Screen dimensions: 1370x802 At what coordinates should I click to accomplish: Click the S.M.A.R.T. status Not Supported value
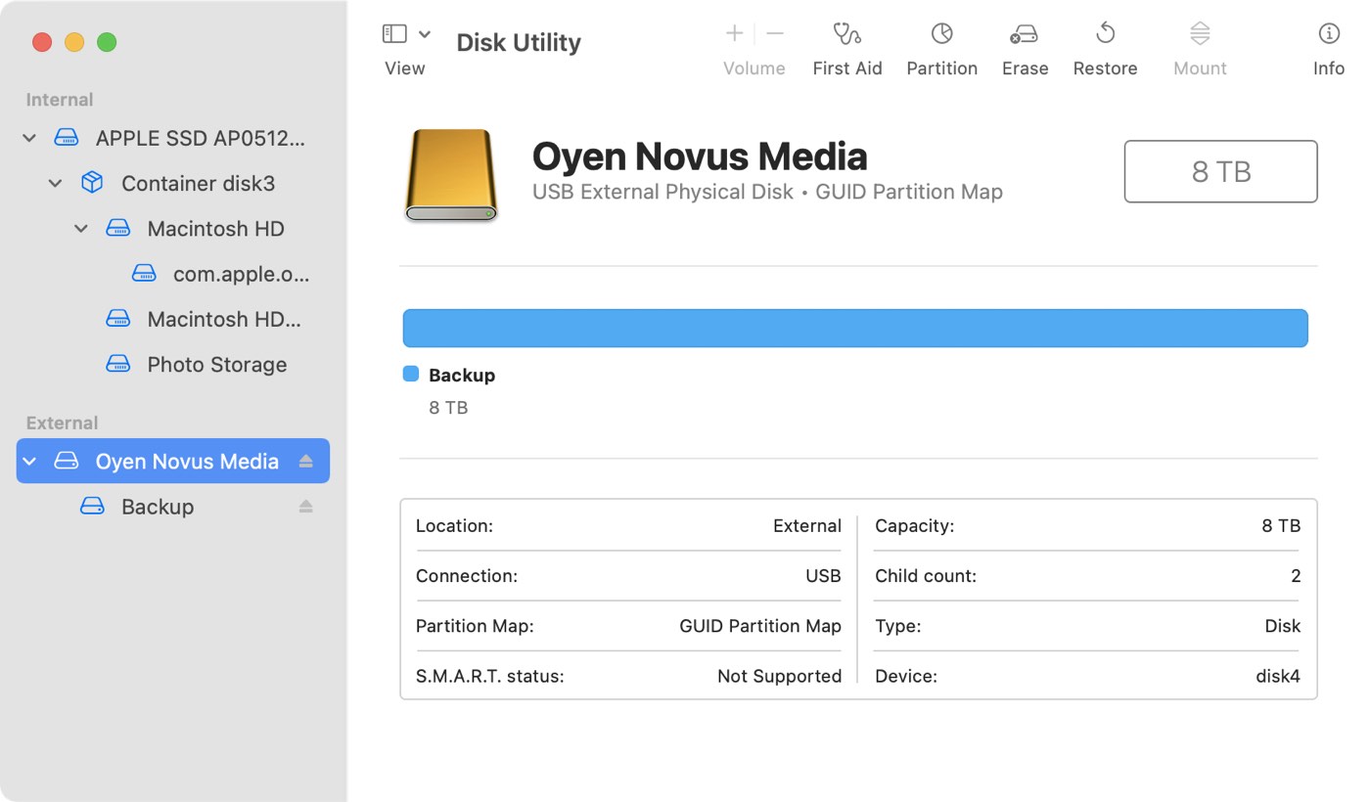pyautogui.click(x=779, y=676)
